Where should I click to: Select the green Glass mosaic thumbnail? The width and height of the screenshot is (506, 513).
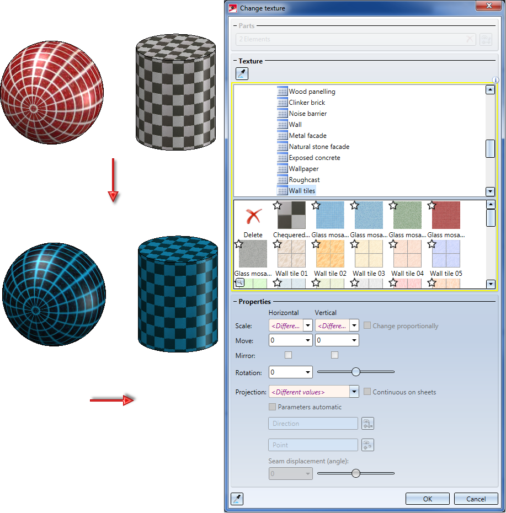(x=407, y=215)
